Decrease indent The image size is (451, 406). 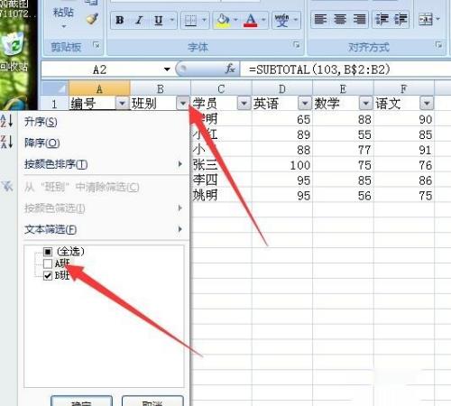382,20
